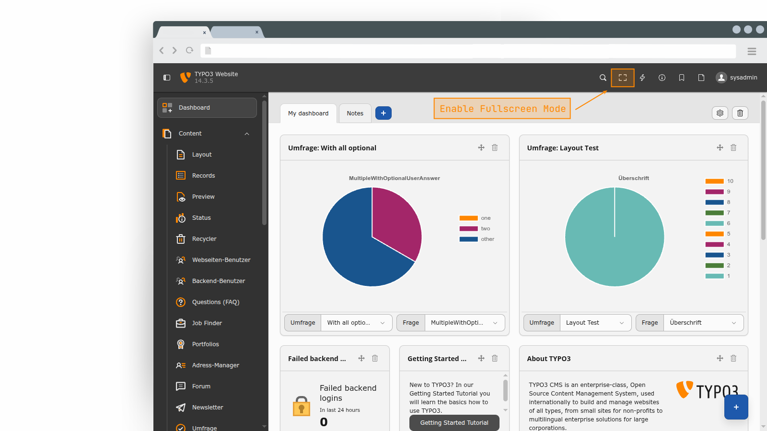The width and height of the screenshot is (767, 431).
Task: Remove the 'Umfrage: Layout Test' widget
Action: point(733,147)
